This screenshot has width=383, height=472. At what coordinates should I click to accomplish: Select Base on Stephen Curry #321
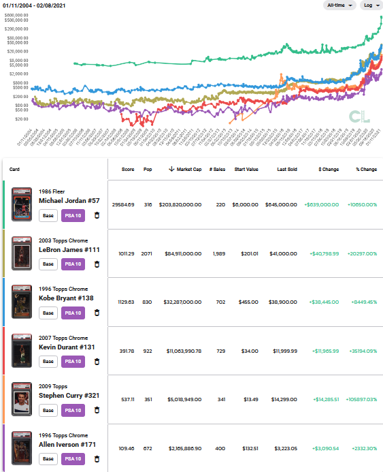(x=48, y=410)
